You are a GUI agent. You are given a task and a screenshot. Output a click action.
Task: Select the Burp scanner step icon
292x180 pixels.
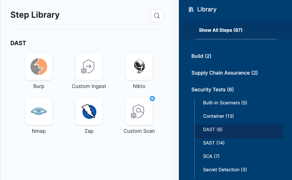(39, 67)
